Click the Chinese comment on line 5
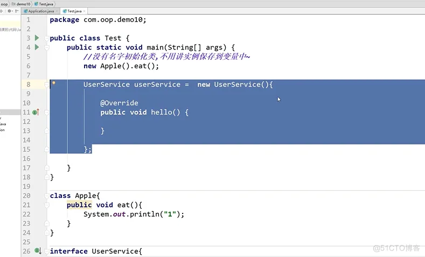 [166, 56]
